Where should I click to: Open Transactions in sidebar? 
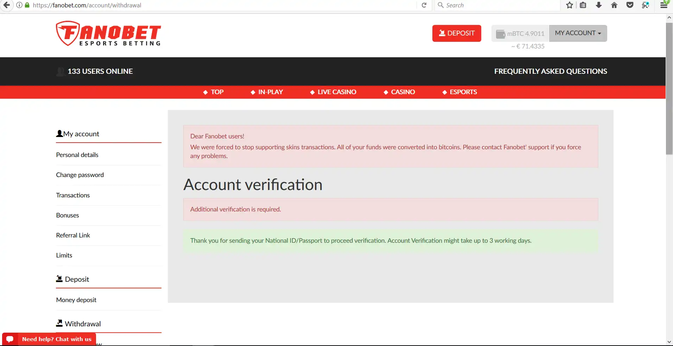coord(73,195)
